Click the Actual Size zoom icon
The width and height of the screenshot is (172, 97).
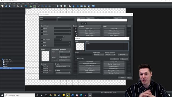(x=65, y=6)
